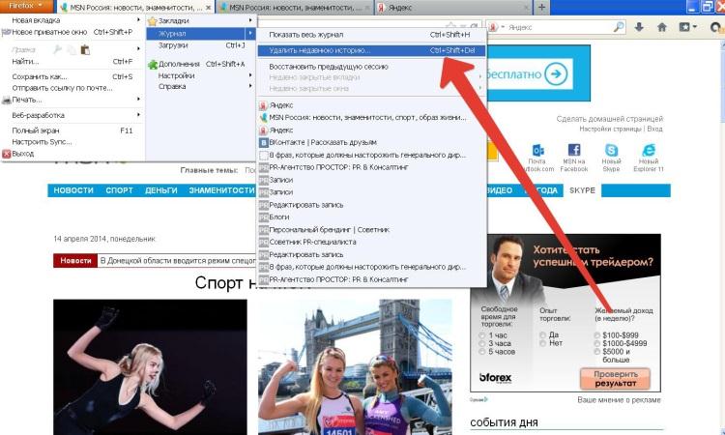The height and width of the screenshot is (435, 725).
Task: Switch to the second MSN Россия tab
Action: pos(295,8)
